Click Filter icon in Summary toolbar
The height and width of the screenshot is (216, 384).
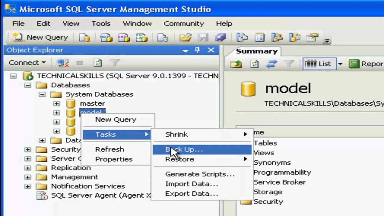pyautogui.click(x=289, y=64)
